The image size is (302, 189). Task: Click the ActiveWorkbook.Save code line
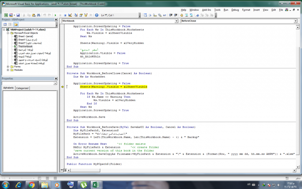(x=89, y=117)
